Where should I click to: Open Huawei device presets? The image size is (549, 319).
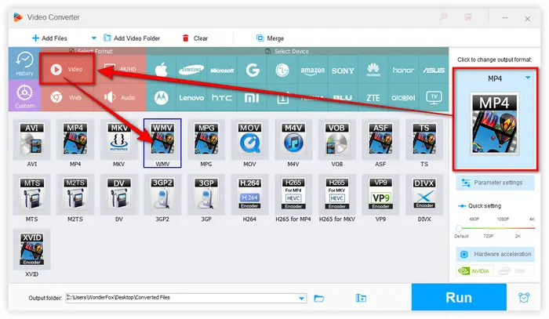[x=373, y=70]
